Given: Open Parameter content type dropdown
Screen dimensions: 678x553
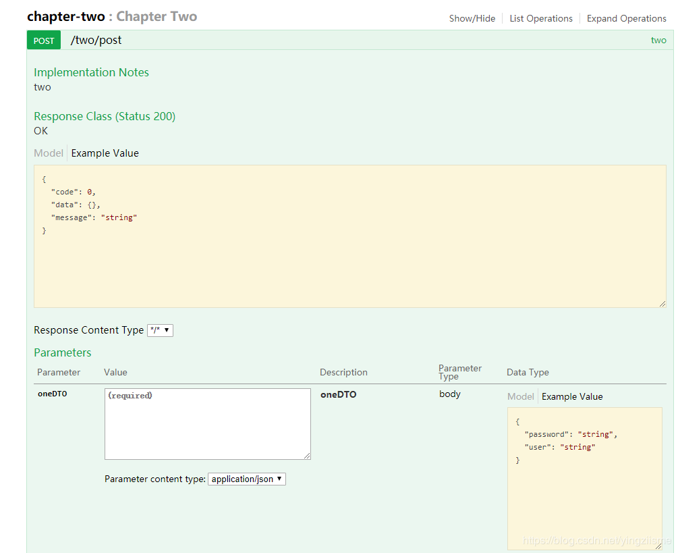Looking at the screenshot, I should pos(246,479).
